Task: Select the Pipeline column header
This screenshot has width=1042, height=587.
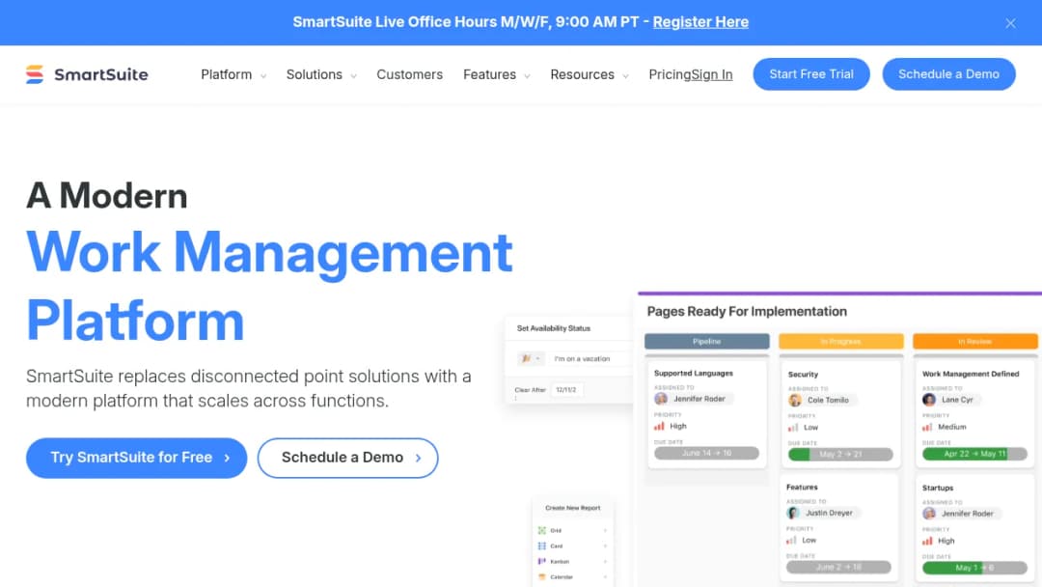Action: point(706,341)
